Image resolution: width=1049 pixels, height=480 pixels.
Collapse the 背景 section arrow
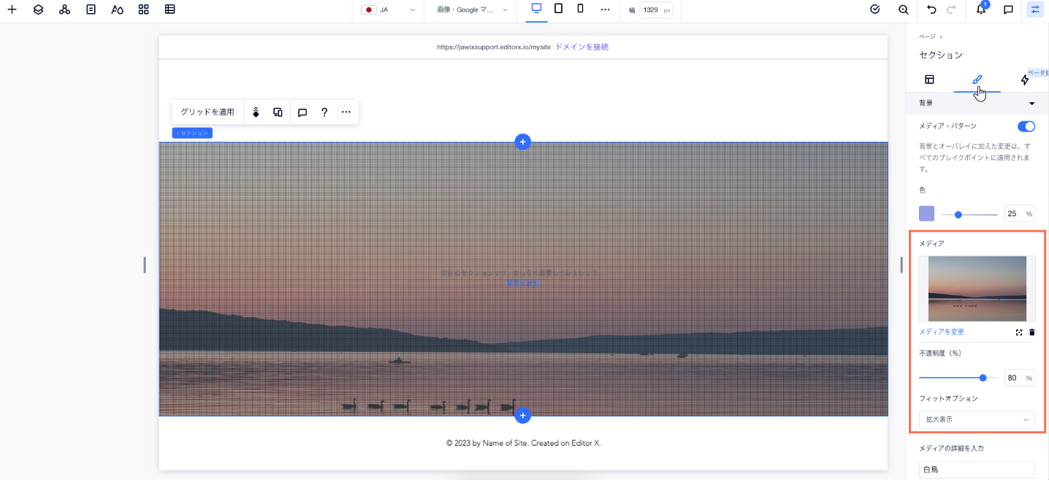1031,104
